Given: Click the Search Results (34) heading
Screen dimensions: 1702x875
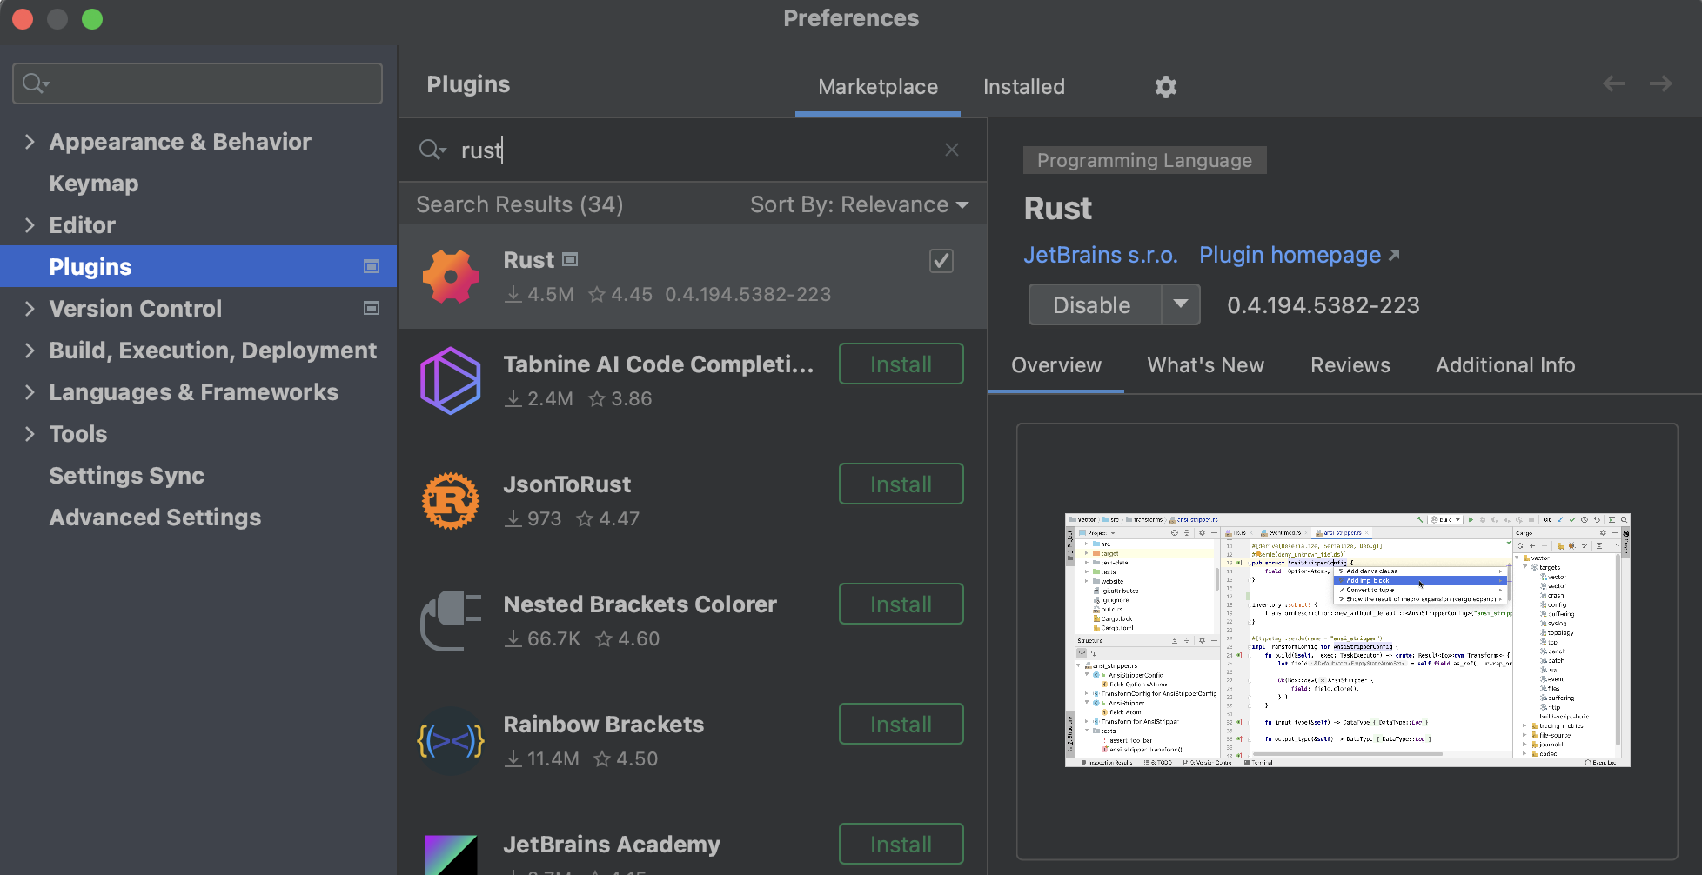Looking at the screenshot, I should tap(519, 204).
